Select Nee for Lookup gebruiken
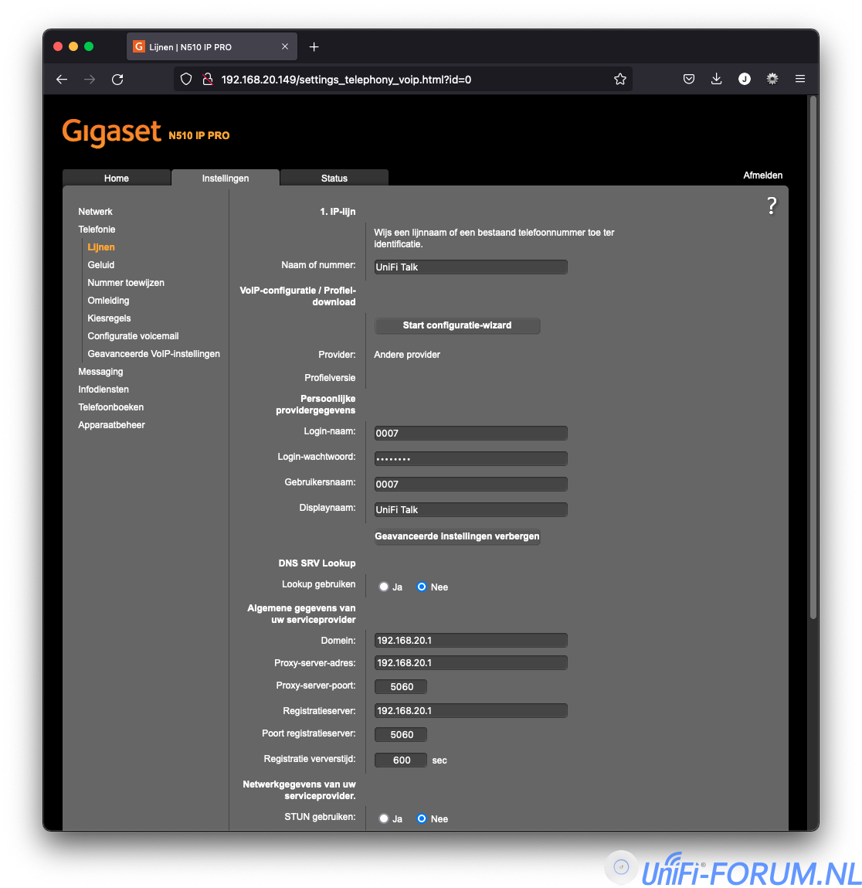 coord(422,587)
